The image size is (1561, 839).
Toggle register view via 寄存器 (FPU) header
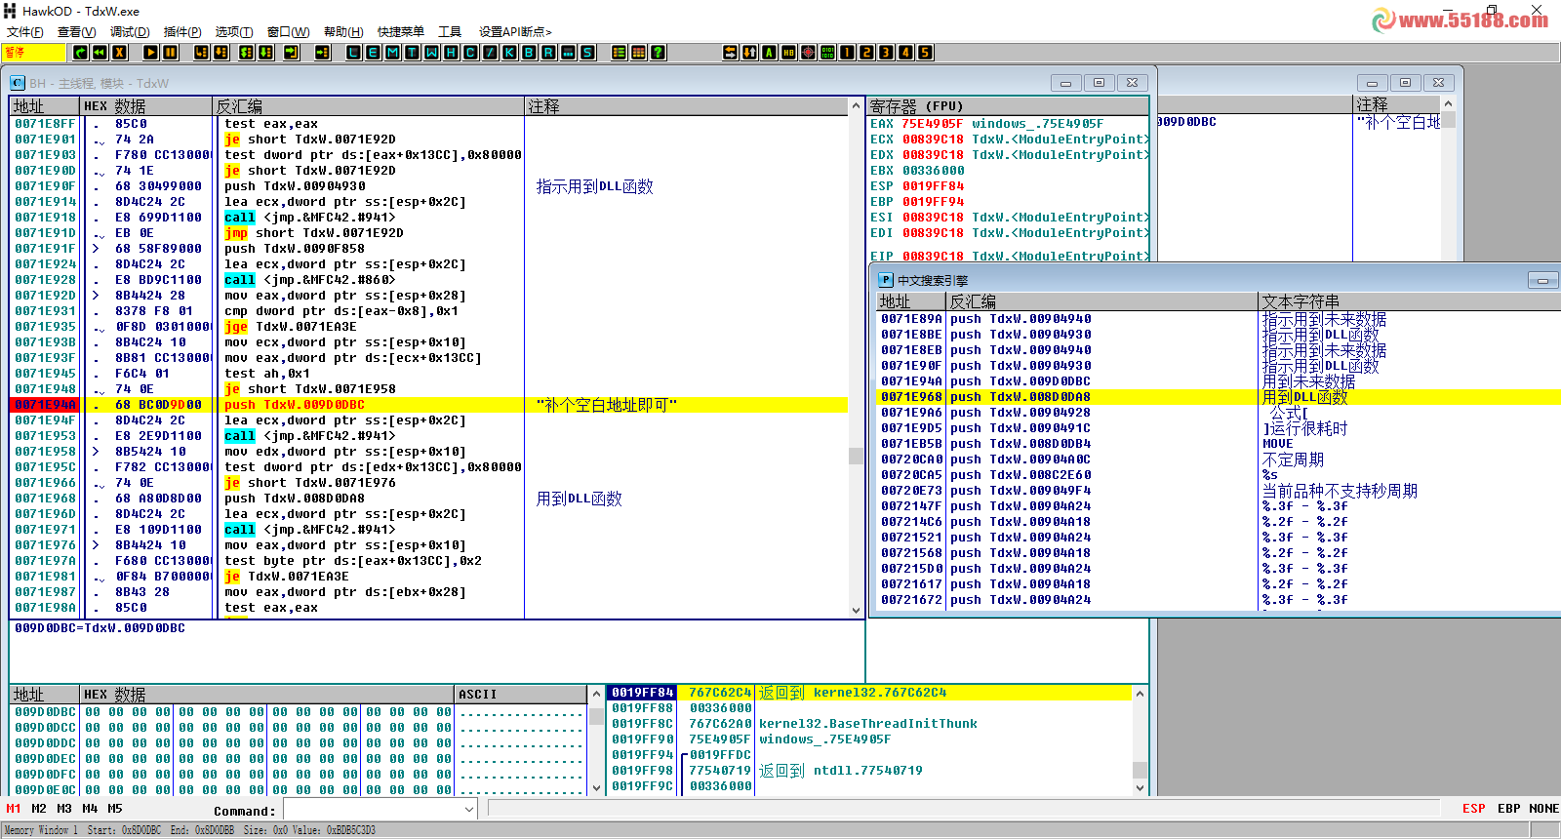[1008, 105]
